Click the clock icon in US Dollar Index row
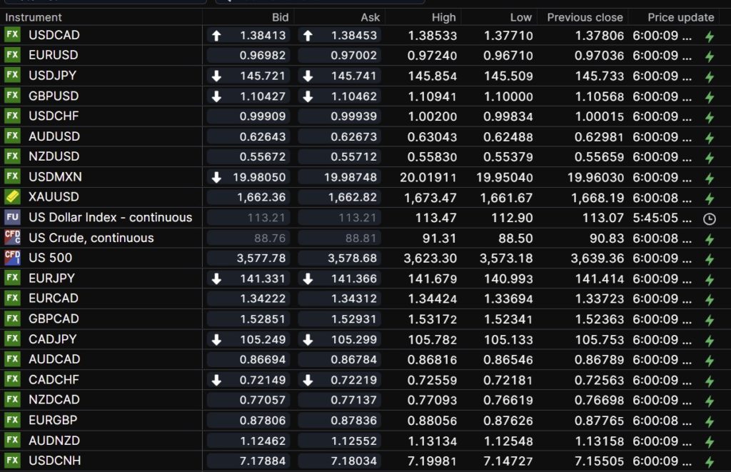Image resolution: width=731 pixels, height=472 pixels. (709, 219)
